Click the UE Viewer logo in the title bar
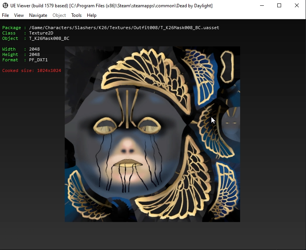Image resolution: width=306 pixels, height=250 pixels. pos(5,5)
